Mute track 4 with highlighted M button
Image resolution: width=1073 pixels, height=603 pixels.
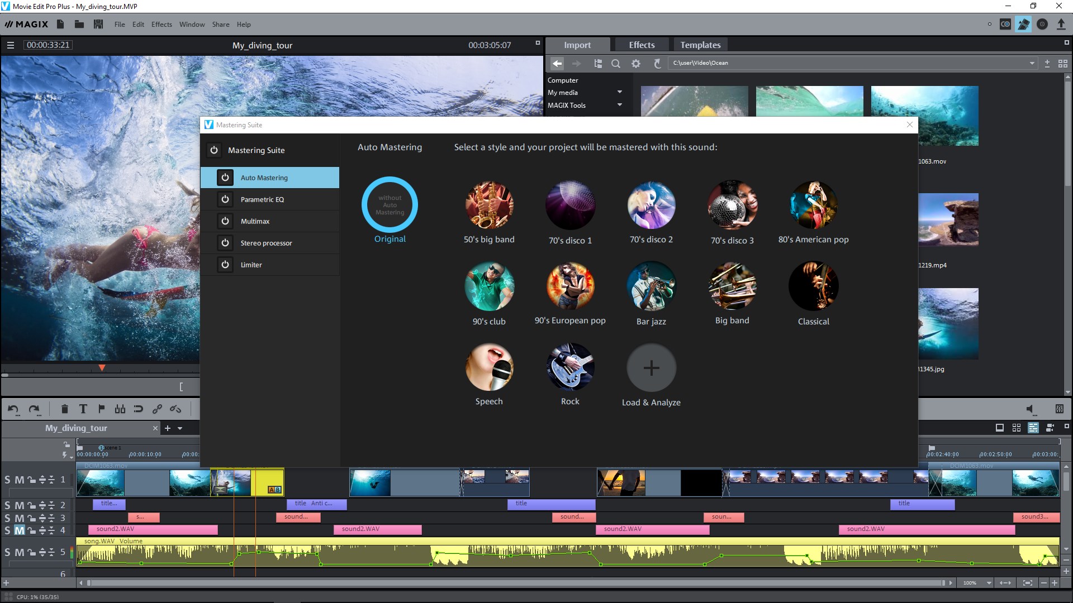(19, 530)
